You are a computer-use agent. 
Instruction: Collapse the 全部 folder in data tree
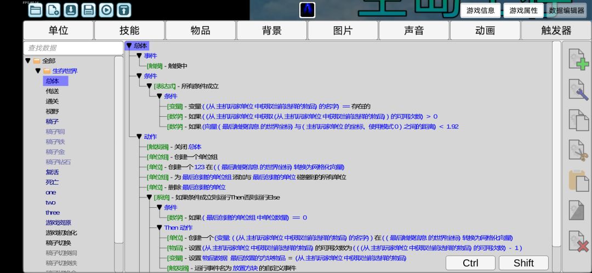tap(28, 60)
